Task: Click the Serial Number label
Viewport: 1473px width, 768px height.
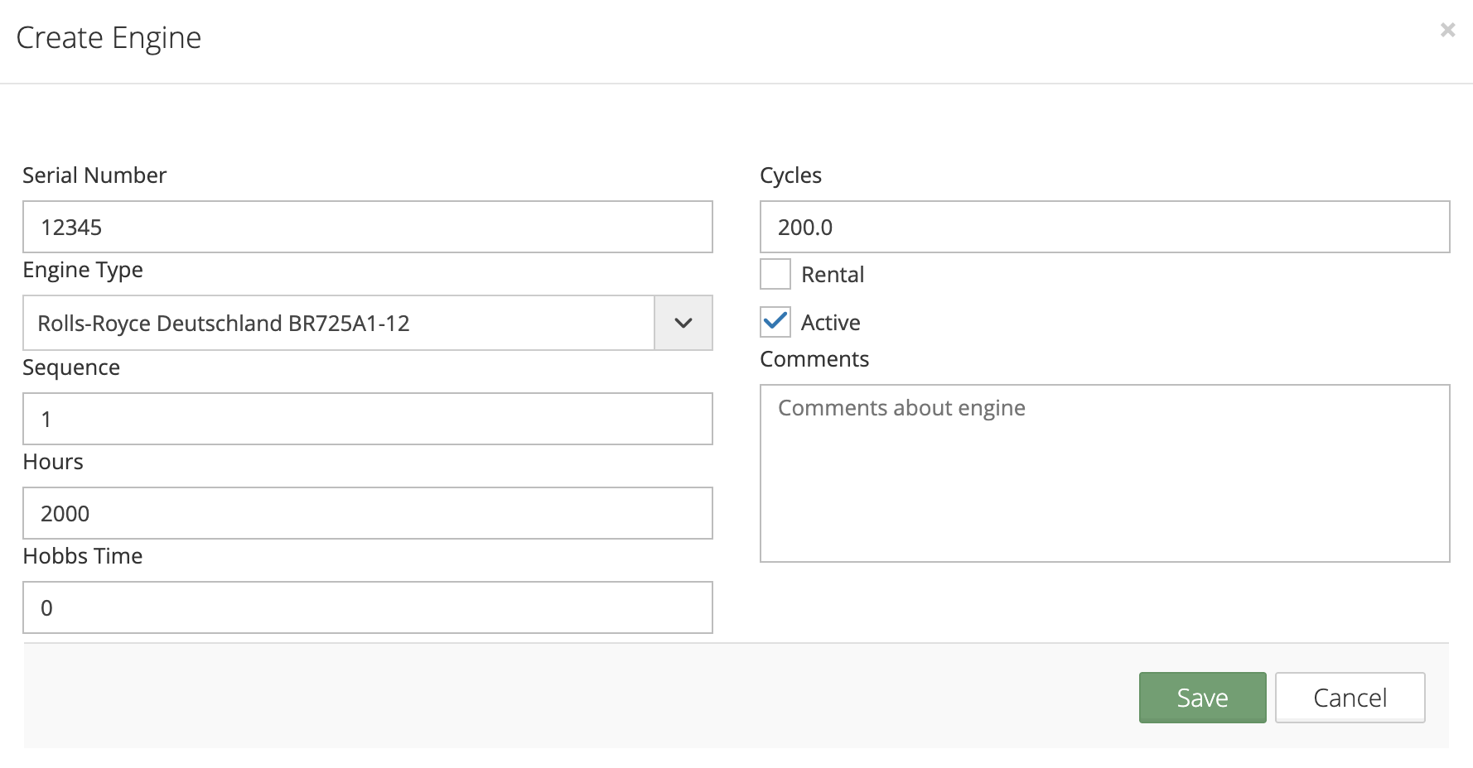Action: point(94,175)
